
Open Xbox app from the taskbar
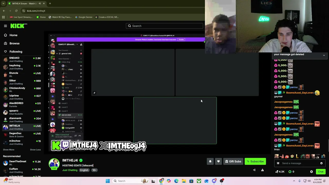point(199,181)
